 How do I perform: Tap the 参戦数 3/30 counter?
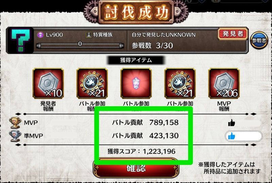[x=152, y=46]
